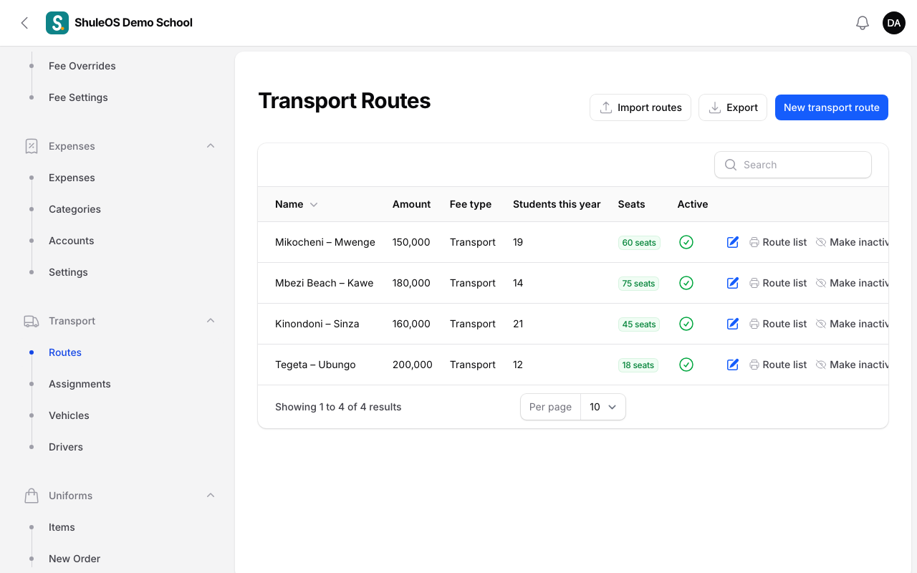The width and height of the screenshot is (917, 573).
Task: Open the per page dropdown showing 10
Action: click(603, 407)
